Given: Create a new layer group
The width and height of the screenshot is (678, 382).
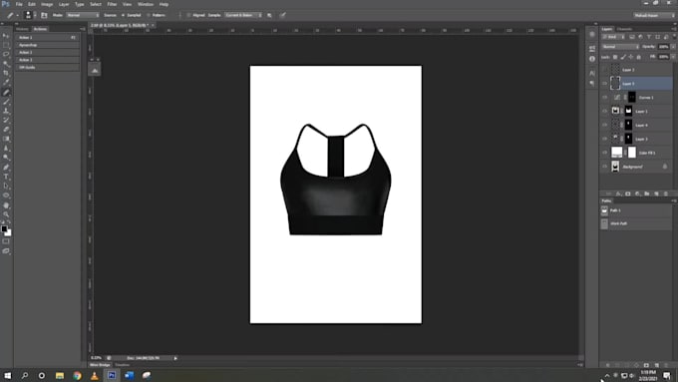Looking at the screenshot, I should (x=647, y=193).
